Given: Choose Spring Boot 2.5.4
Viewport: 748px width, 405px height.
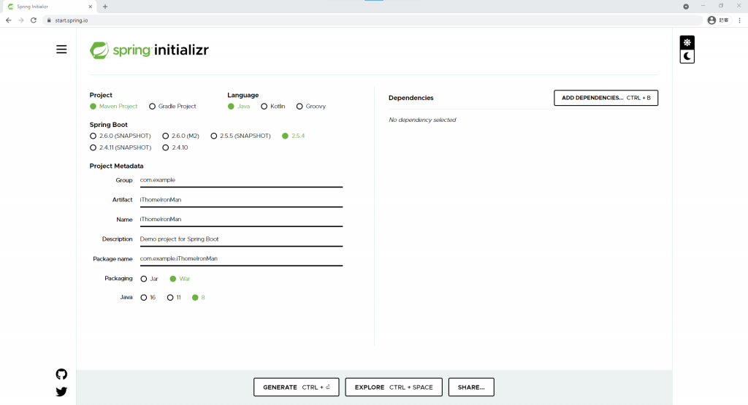Looking at the screenshot, I should click(294, 136).
